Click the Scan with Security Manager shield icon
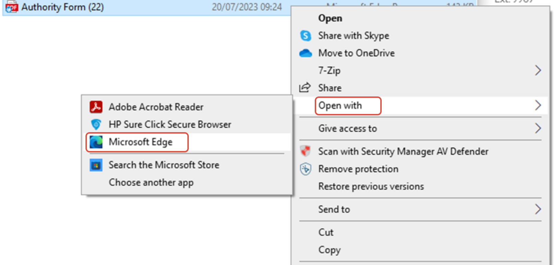The height and width of the screenshot is (265, 555). (305, 151)
